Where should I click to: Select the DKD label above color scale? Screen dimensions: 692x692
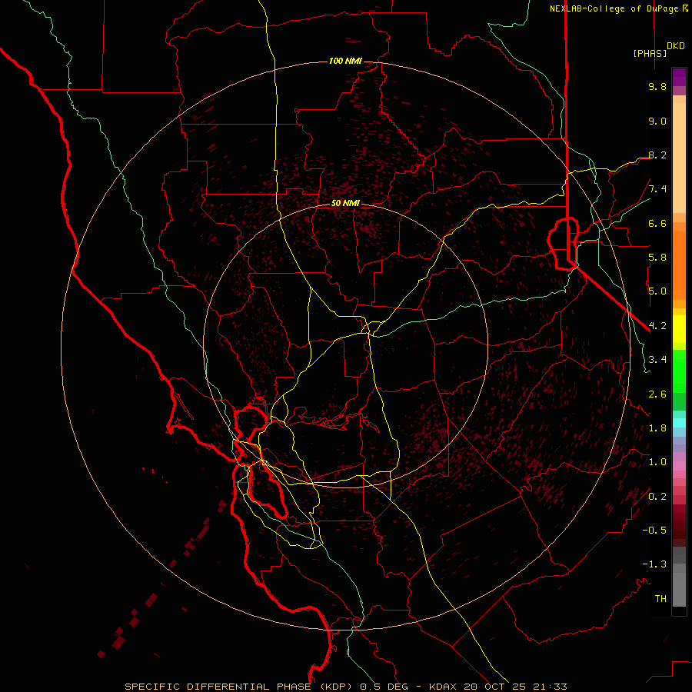(x=676, y=46)
